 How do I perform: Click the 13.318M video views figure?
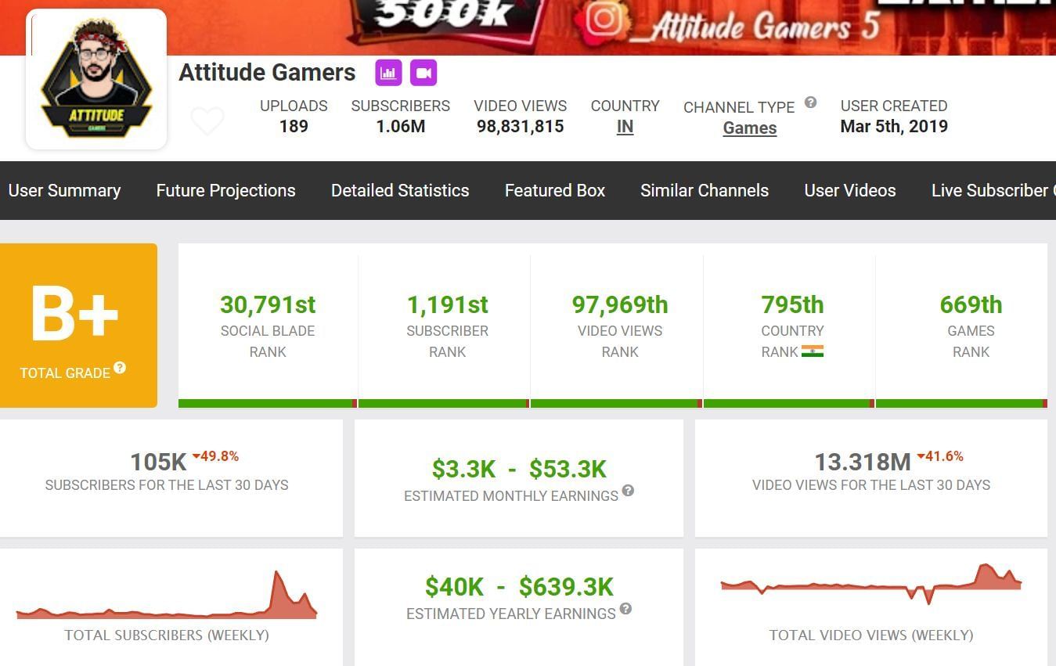click(x=863, y=462)
